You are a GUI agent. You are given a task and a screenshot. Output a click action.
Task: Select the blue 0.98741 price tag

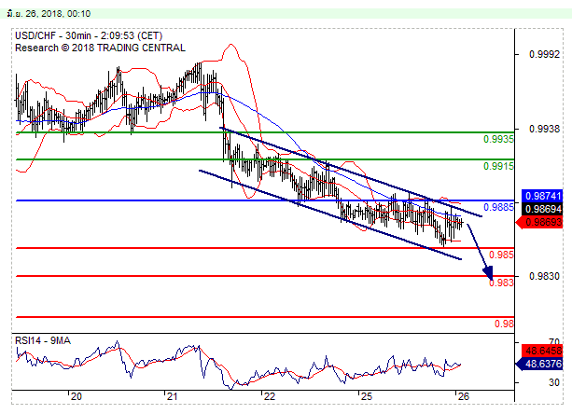point(542,196)
